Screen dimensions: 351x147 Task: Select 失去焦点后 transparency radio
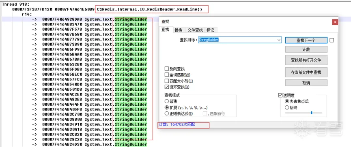(x=287, y=101)
